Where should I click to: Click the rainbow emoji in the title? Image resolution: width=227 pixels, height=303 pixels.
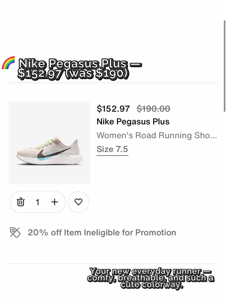[x=9, y=63]
